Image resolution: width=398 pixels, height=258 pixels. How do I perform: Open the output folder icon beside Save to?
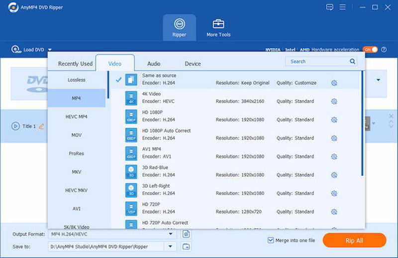[x=186, y=246]
